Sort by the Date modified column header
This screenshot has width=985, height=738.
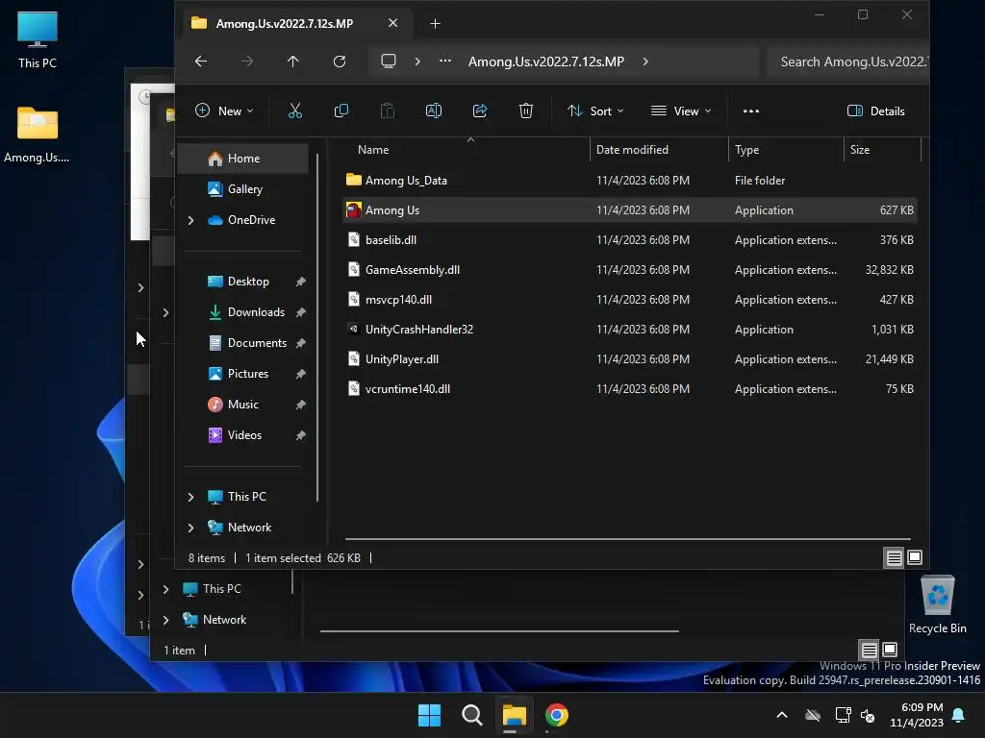click(659, 150)
